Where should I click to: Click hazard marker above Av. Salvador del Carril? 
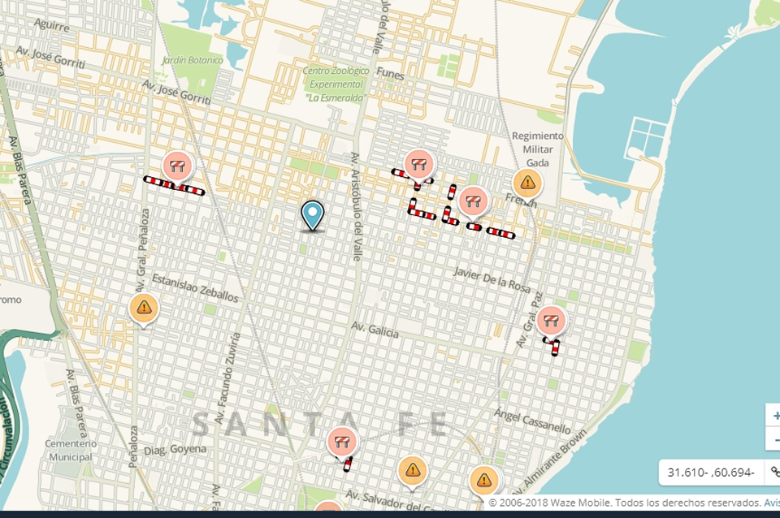click(x=412, y=470)
